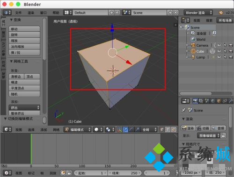Image resolution: width=234 pixels, height=177 pixels.
Task: Toggle Camera renderability camera icon
Action: (x=231, y=45)
